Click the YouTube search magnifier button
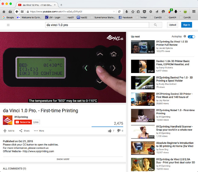Image resolution: width=198 pixels, height=172 pixels. 155,25
